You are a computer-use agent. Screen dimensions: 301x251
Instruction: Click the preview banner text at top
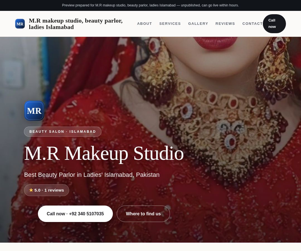click(151, 5)
